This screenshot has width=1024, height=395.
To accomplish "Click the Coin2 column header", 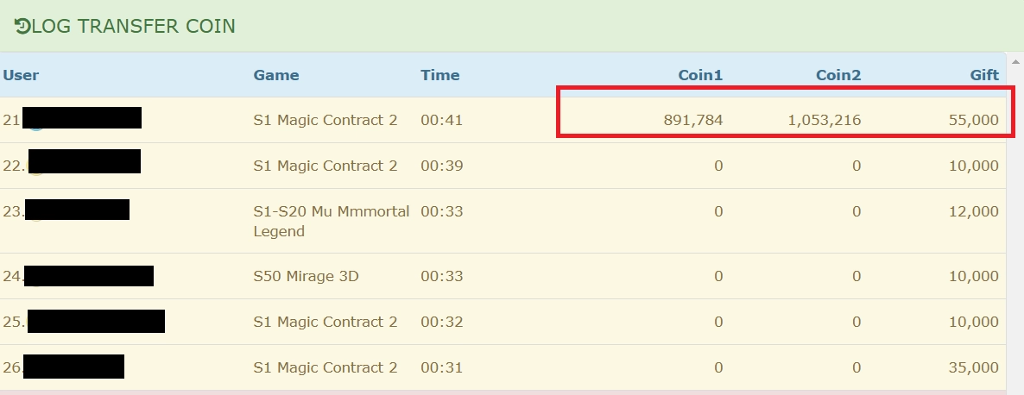I will coord(838,75).
